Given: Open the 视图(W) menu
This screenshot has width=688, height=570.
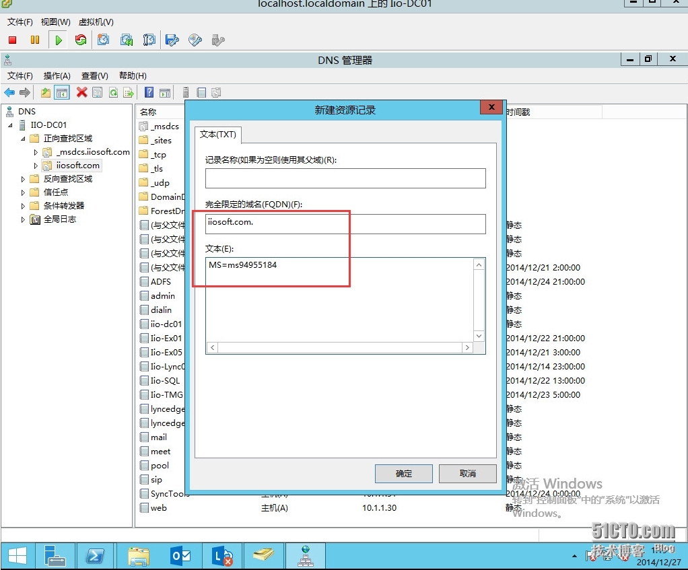Looking at the screenshot, I should click(x=55, y=22).
